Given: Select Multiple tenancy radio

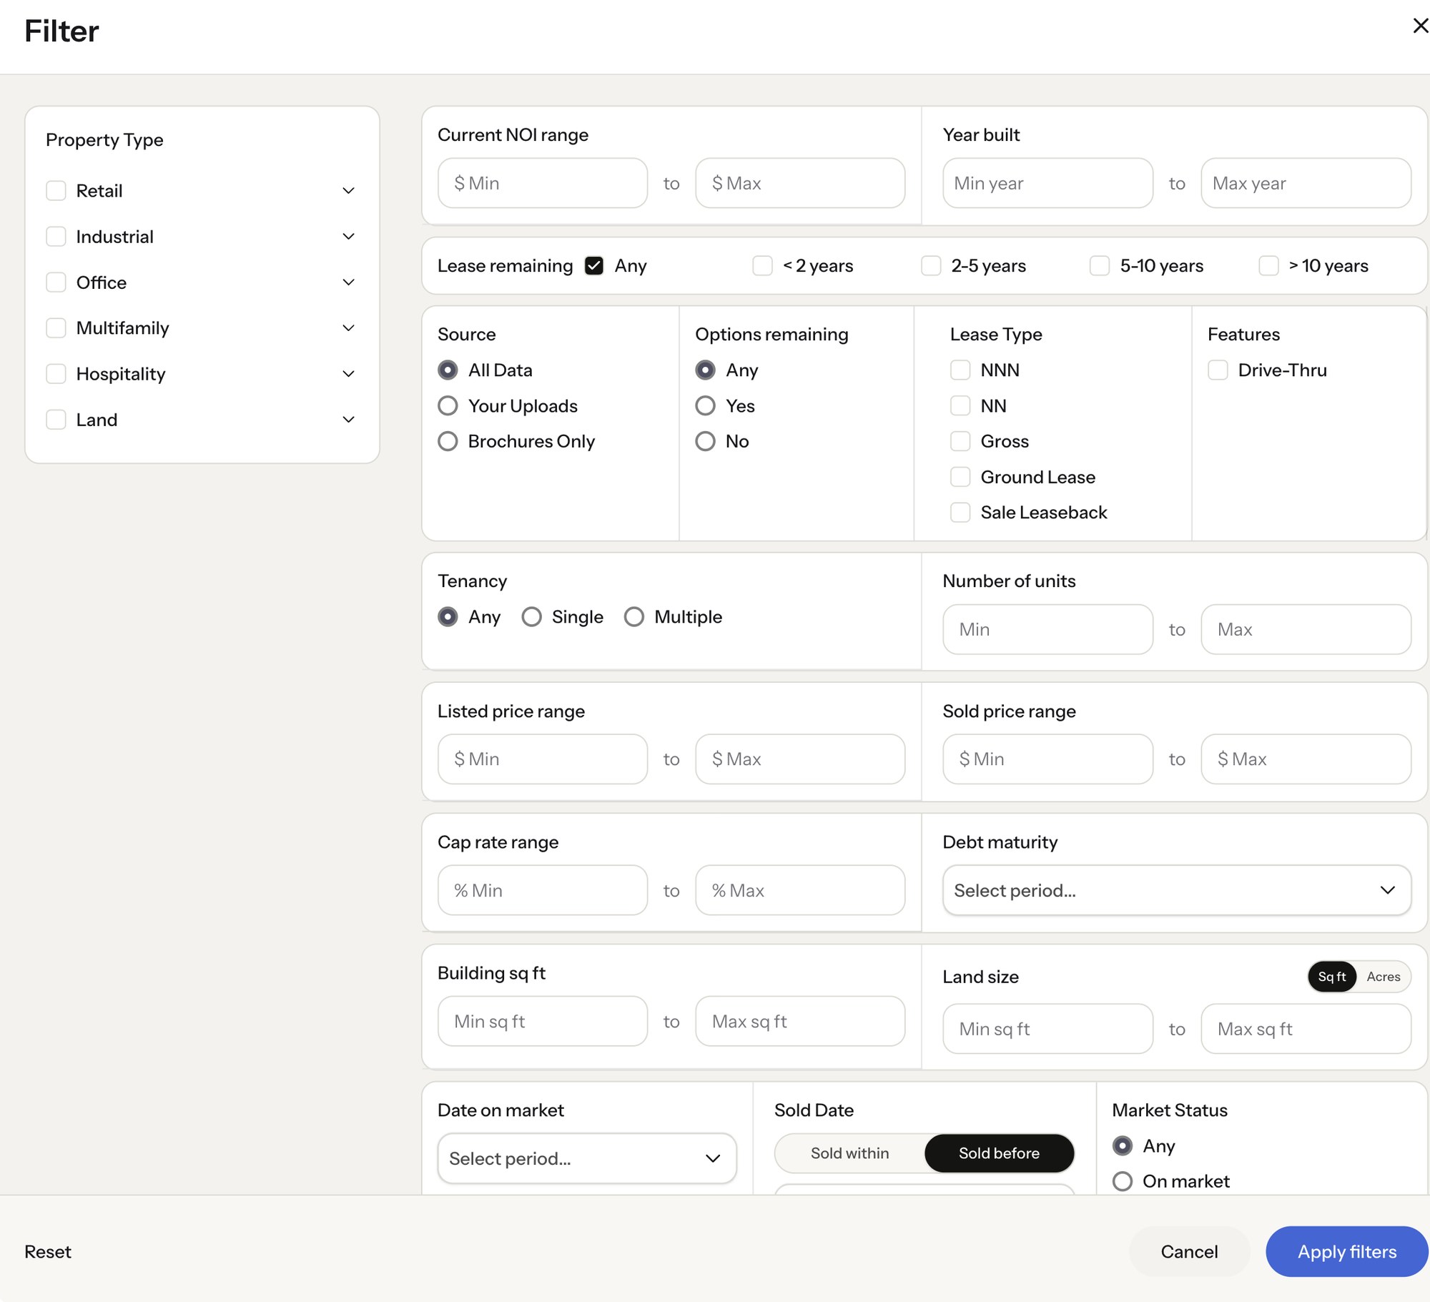Looking at the screenshot, I should [x=633, y=617].
